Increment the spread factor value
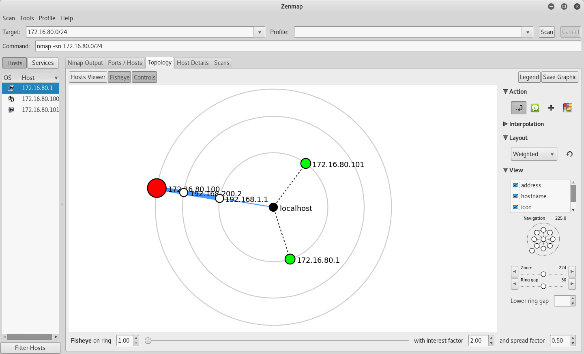The height and width of the screenshot is (354, 584). click(573, 338)
